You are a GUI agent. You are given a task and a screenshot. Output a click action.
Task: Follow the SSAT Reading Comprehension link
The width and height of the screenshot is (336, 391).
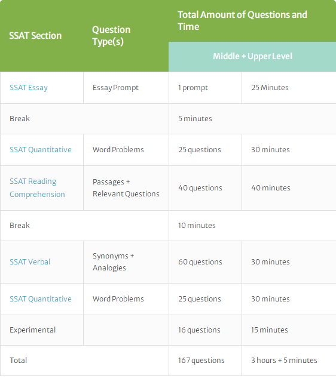coord(37,188)
